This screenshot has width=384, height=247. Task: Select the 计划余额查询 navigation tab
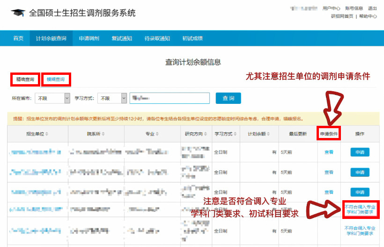(x=51, y=38)
